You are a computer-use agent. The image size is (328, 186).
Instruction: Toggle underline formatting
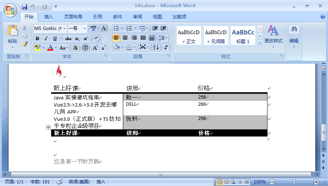55,39
